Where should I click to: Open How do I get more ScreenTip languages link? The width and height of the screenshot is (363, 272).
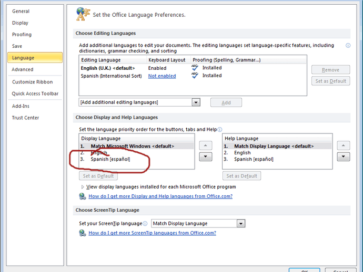[x=153, y=233]
